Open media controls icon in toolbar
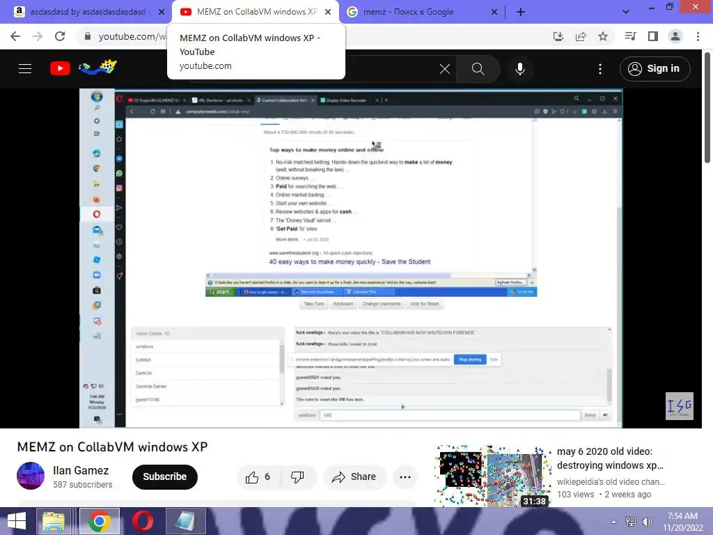The height and width of the screenshot is (535, 713). tap(630, 36)
